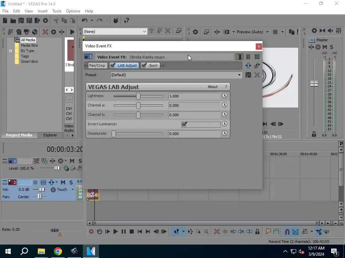Open the Preset dropdown
The height and width of the screenshot is (258, 345).
coord(239,75)
